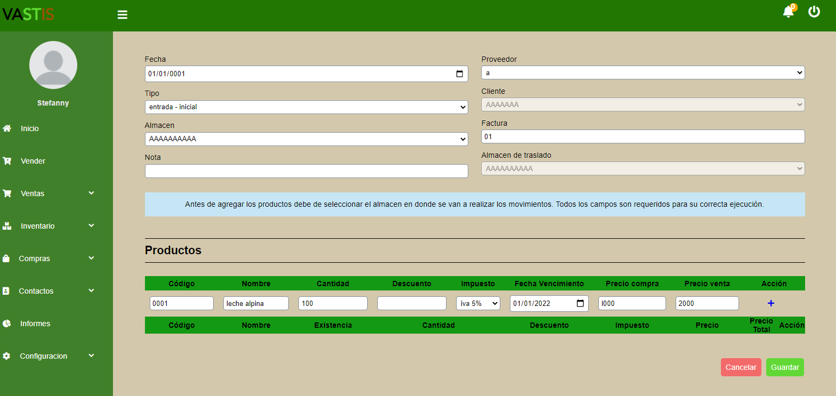The height and width of the screenshot is (396, 836).
Task: Click the Nota input field
Action: pyautogui.click(x=306, y=171)
